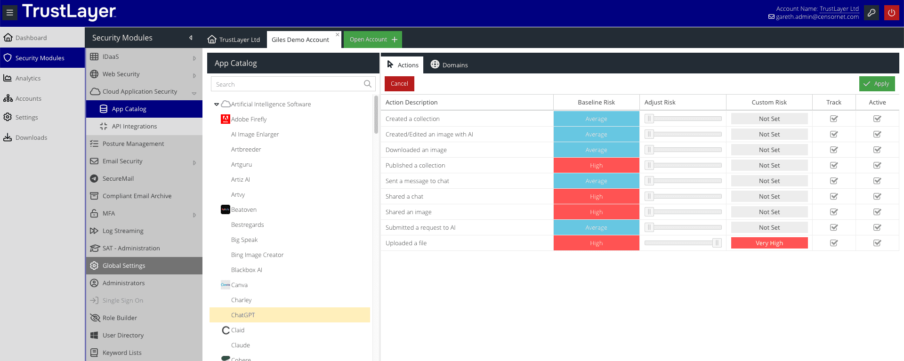Image resolution: width=904 pixels, height=361 pixels.
Task: Open Analytics in the left sidebar
Action: [28, 78]
